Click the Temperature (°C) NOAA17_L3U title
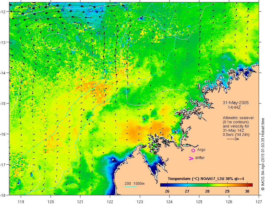The width and height of the screenshot is (265, 204). click(x=206, y=179)
